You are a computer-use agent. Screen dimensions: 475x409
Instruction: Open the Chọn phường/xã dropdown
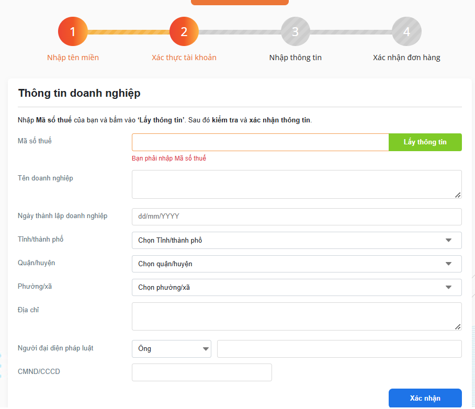click(297, 287)
